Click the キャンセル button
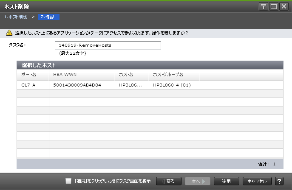The width and height of the screenshot is (292, 190). (x=257, y=181)
